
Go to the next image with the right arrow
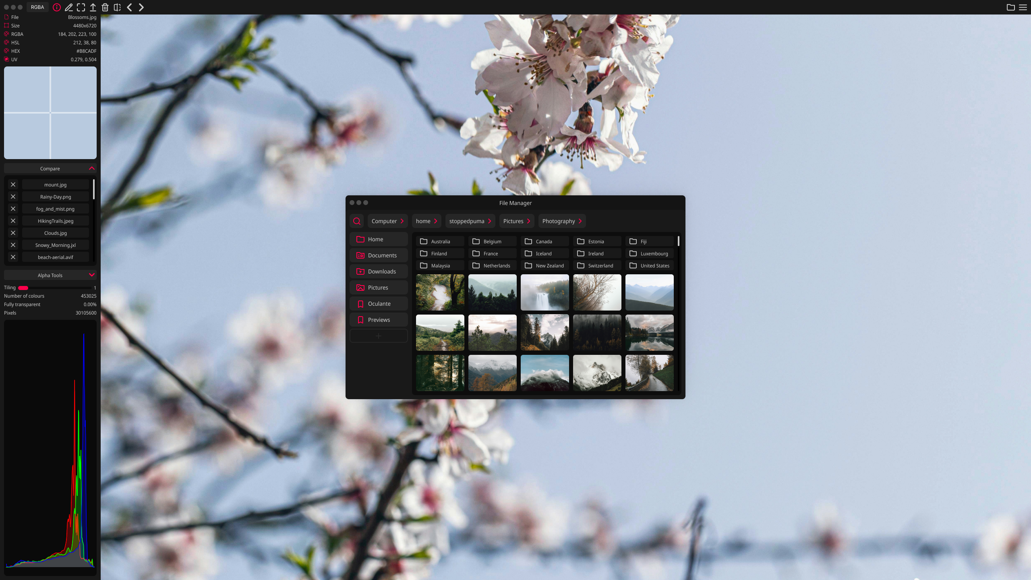(x=141, y=7)
